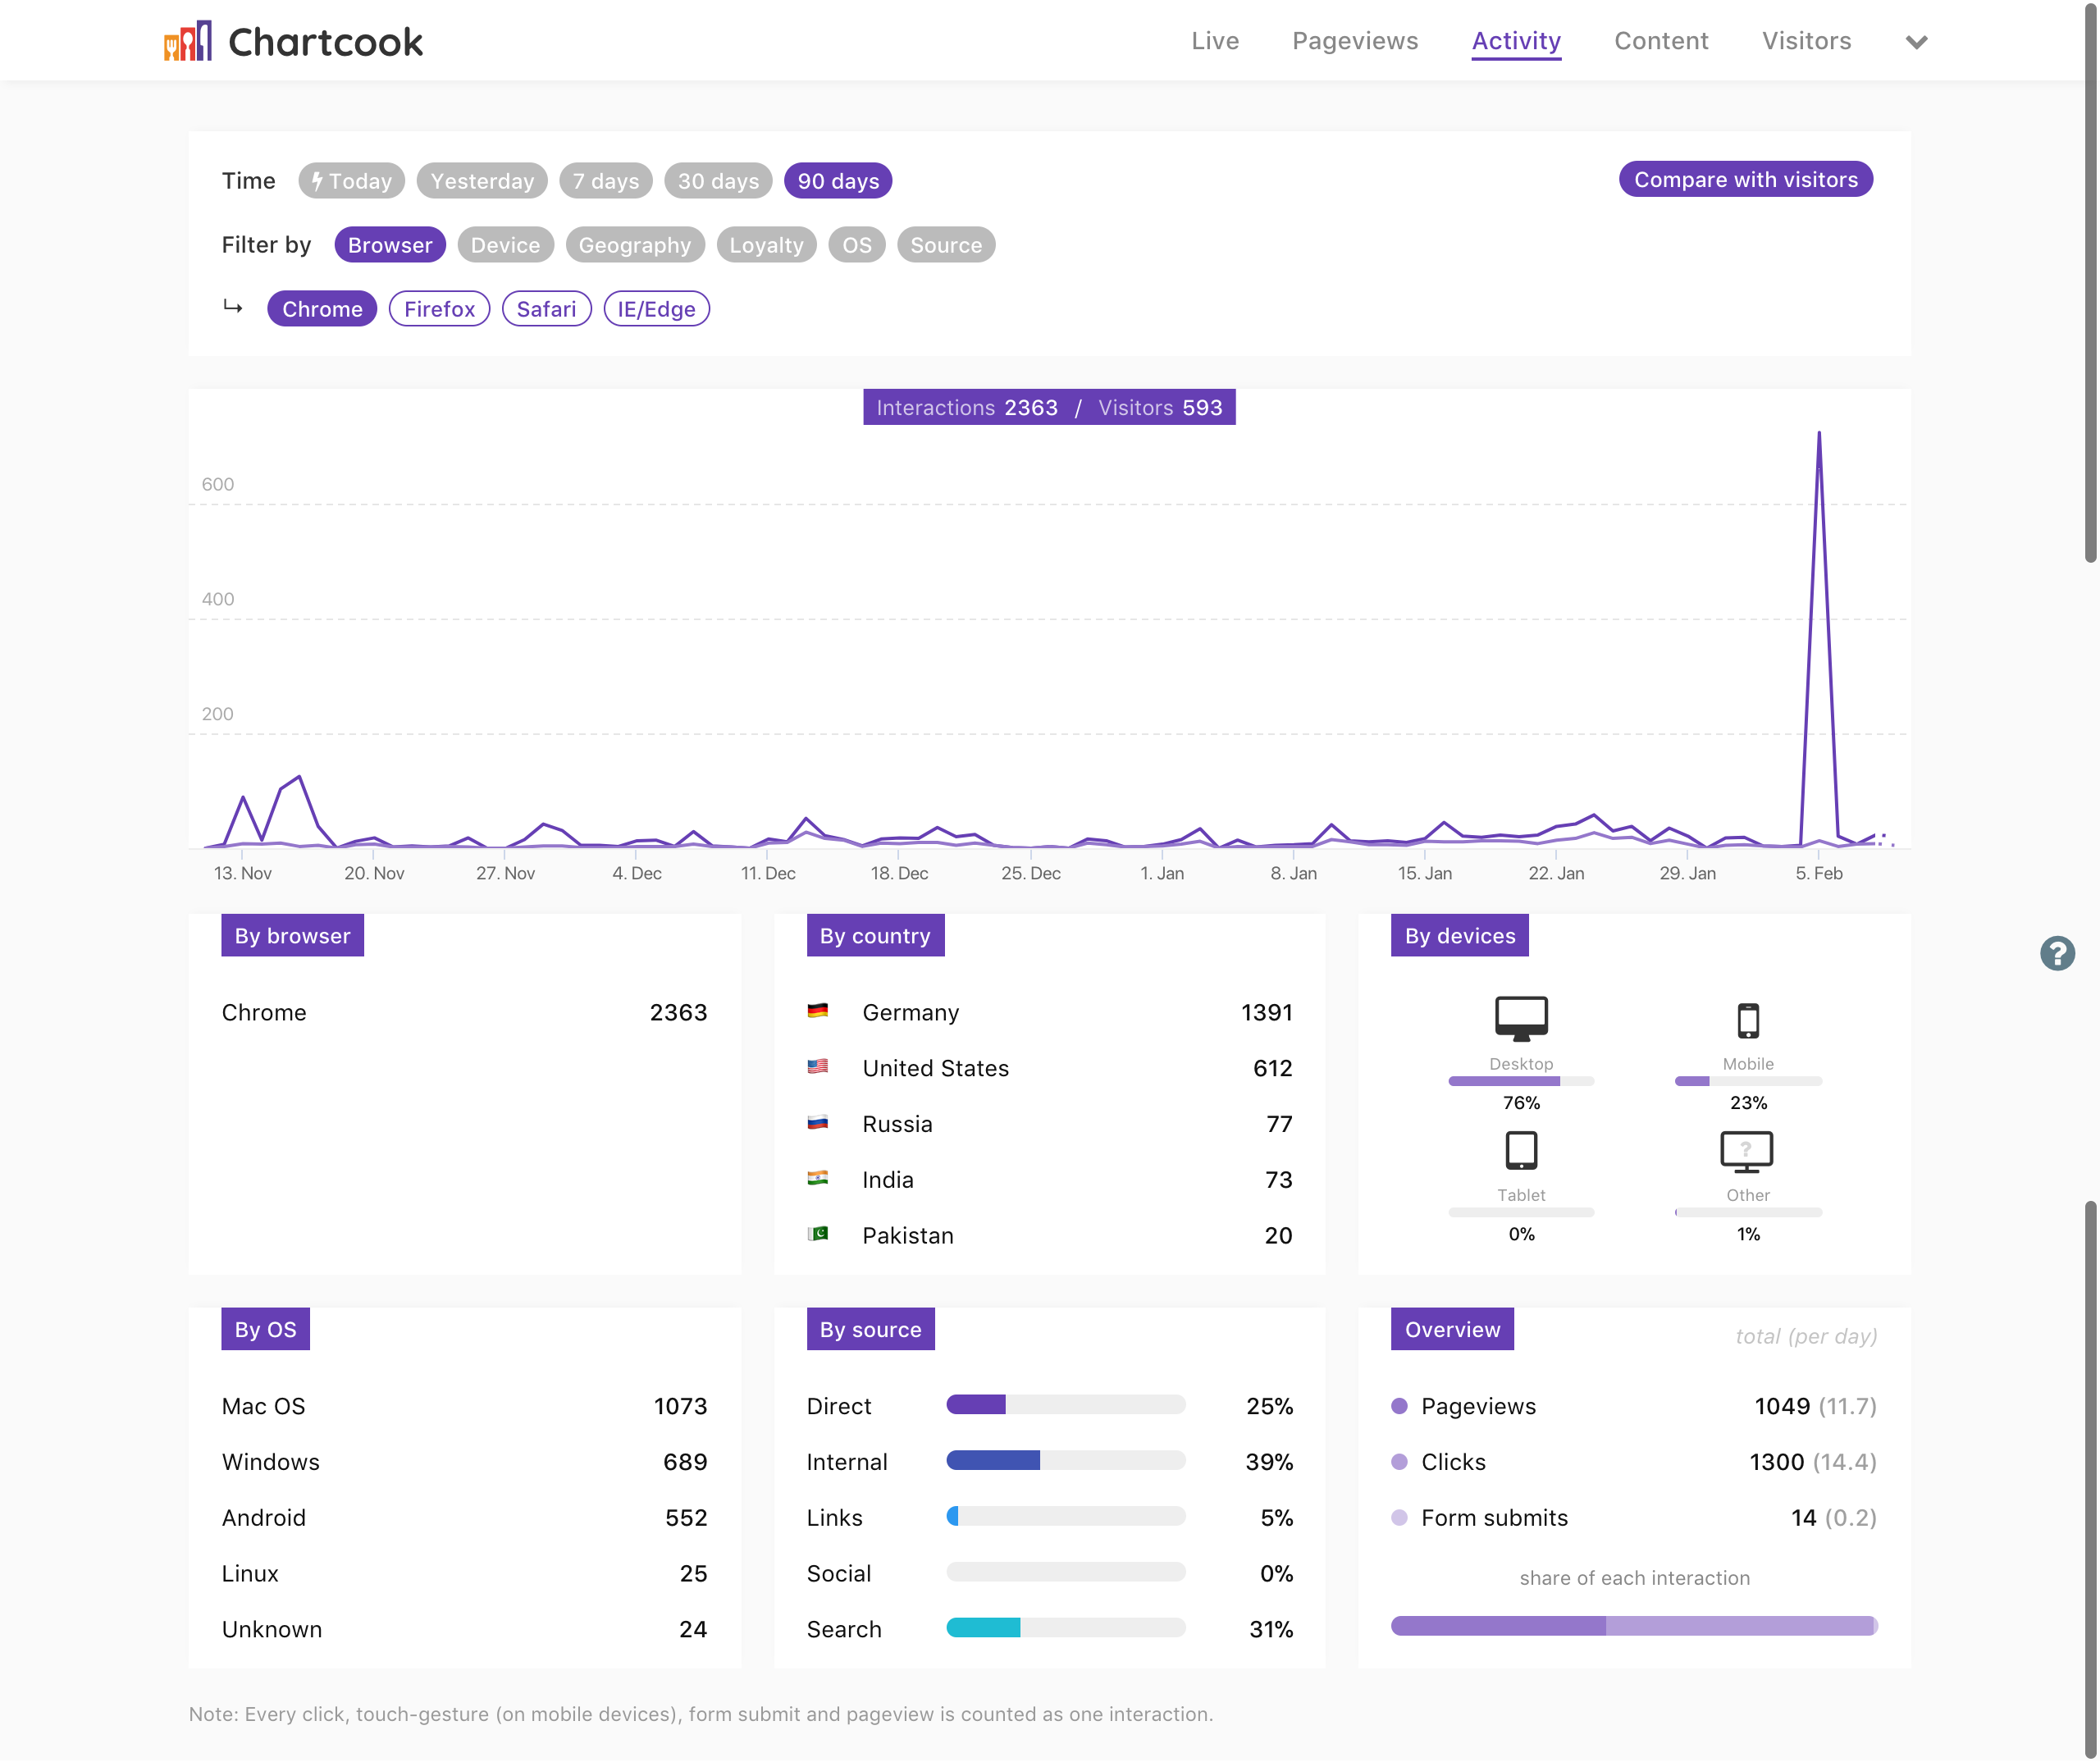Click the Tablet device icon
Image resolution: width=2100 pixels, height=1762 pixels.
pos(1521,1151)
